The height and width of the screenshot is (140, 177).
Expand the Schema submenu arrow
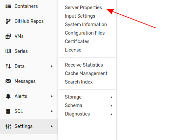pos(111,106)
